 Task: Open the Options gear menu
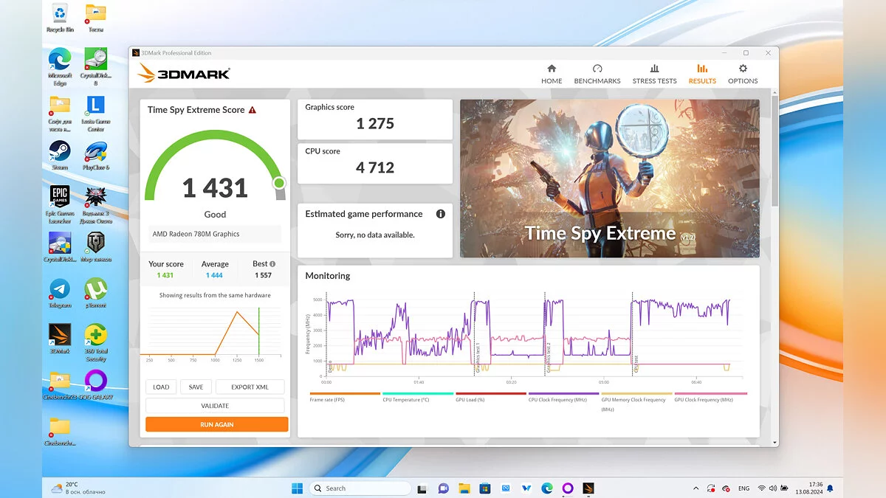(x=743, y=74)
